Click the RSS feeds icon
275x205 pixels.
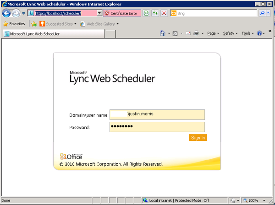point(175,33)
